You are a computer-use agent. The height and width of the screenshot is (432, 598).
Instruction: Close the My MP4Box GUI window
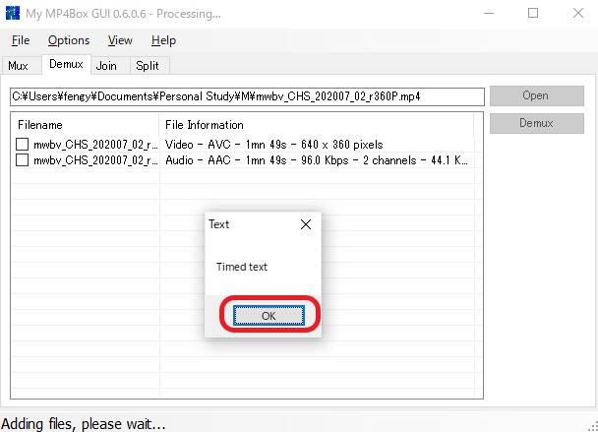pyautogui.click(x=578, y=13)
